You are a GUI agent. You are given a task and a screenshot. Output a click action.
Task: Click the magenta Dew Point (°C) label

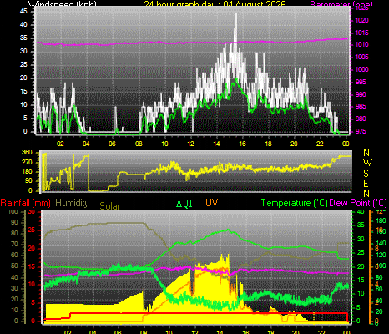point(358,203)
